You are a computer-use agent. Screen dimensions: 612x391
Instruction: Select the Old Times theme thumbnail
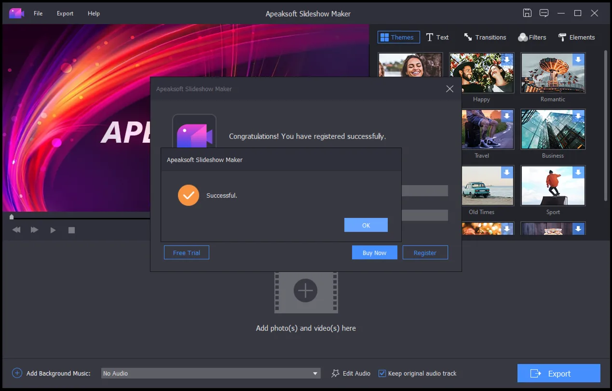coord(487,186)
